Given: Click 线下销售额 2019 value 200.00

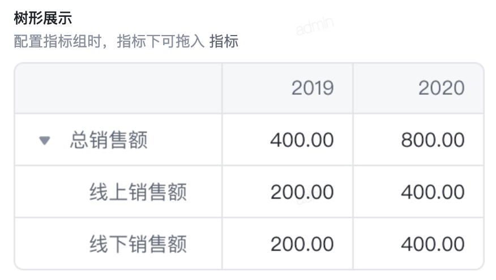Looking at the screenshot, I should pyautogui.click(x=302, y=244).
